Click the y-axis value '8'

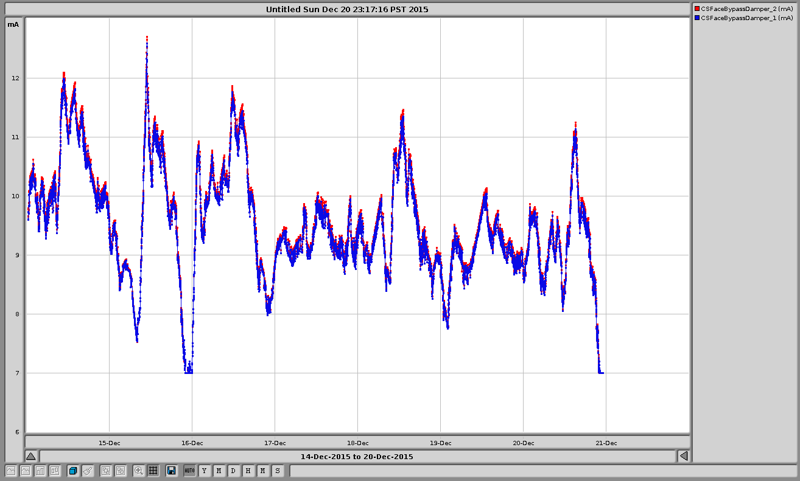16,314
